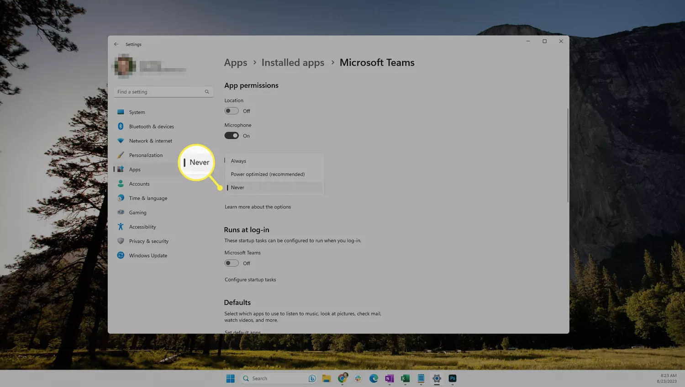This screenshot has width=685, height=387.
Task: Click the magnifier icon in Find a setting
Action: pos(207,92)
